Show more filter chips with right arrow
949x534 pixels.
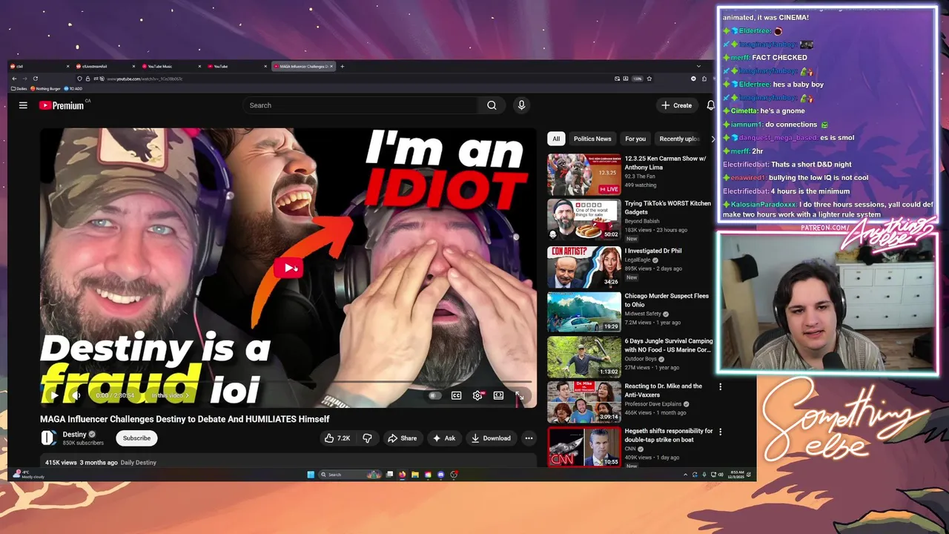click(x=712, y=139)
